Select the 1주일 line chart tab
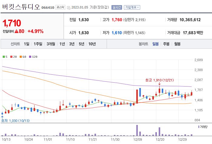This screenshot has height=144, width=212. click(x=38, y=44)
